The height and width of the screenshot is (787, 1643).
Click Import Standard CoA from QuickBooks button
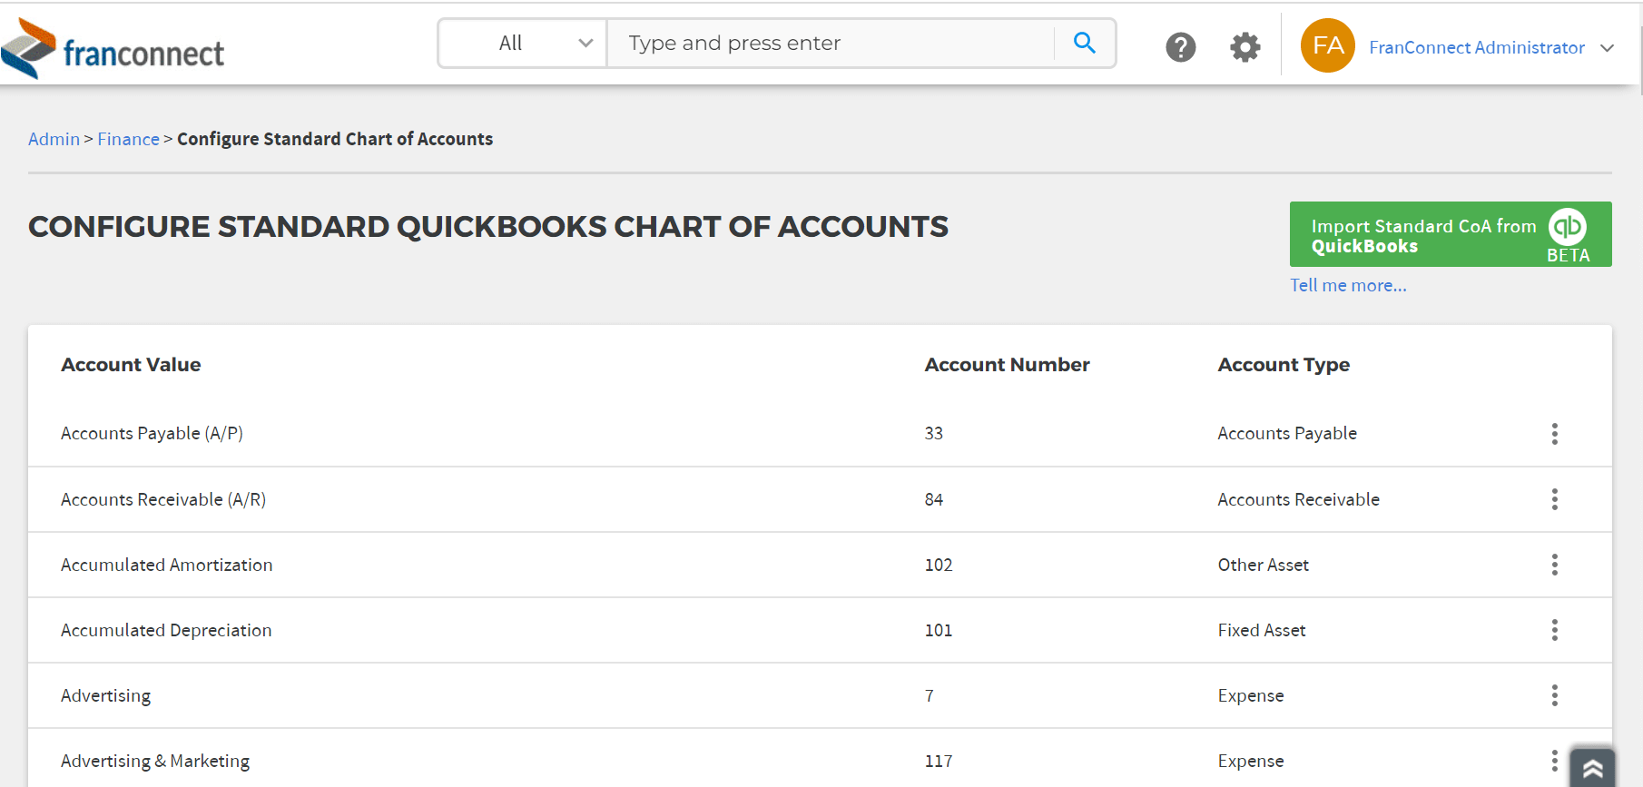[x=1450, y=234]
